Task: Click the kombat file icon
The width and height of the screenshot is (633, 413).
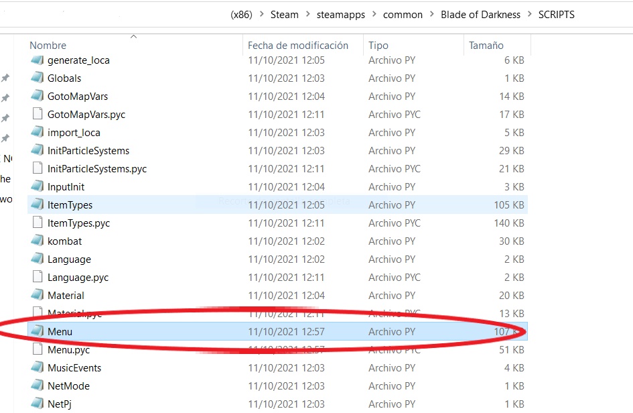Action: click(37, 241)
